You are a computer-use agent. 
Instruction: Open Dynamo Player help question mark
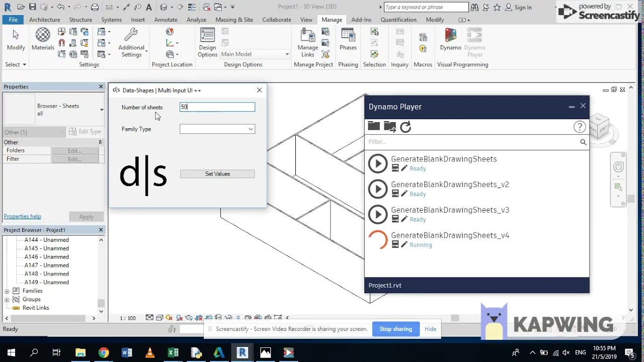[x=580, y=127]
